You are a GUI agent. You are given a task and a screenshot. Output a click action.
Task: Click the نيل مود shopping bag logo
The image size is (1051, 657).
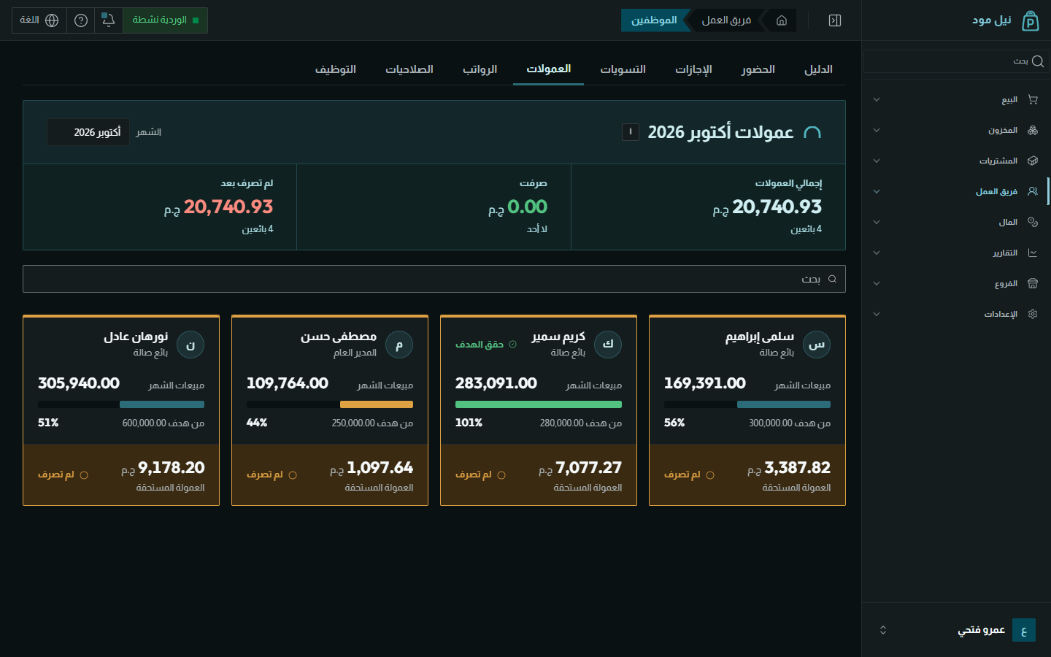(1030, 20)
